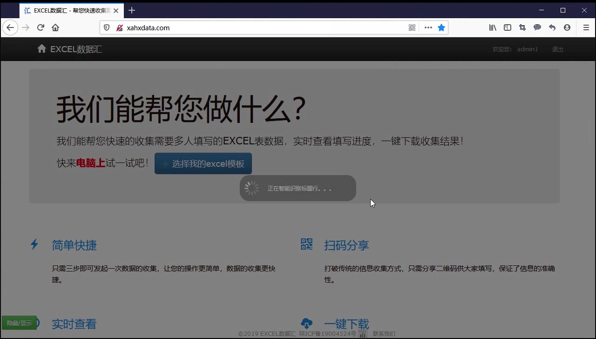Screen dimensions: 596x339
Task: Click the 实时查看 heading
Action: point(74,324)
